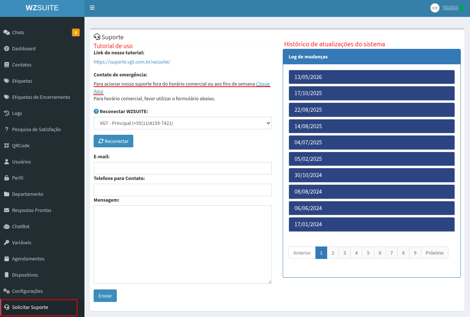The width and height of the screenshot is (470, 317).
Task: Click the Contatos address book icon
Action: (7, 65)
